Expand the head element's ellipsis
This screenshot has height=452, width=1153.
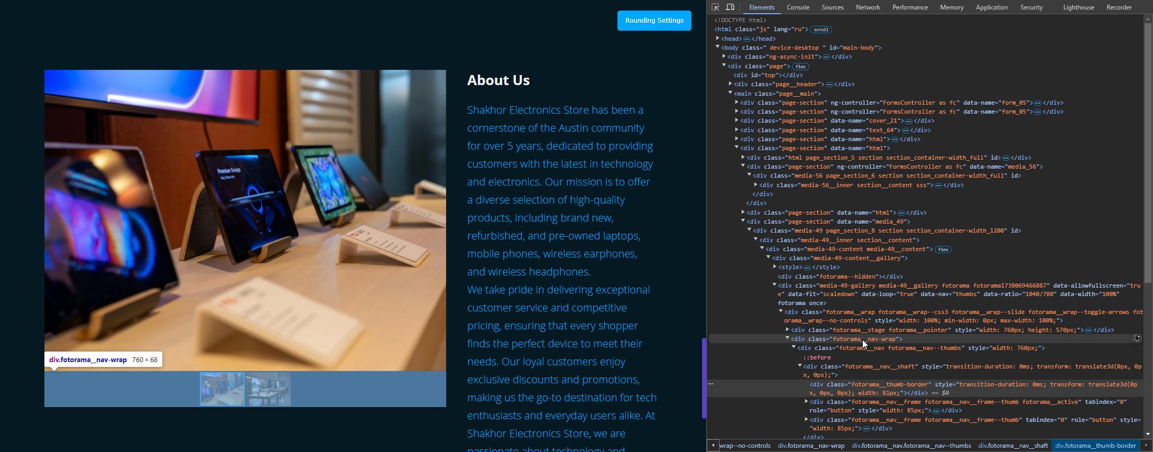point(746,39)
